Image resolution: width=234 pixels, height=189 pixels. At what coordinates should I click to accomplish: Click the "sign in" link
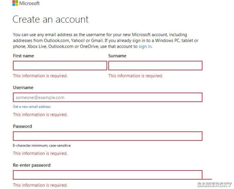[x=145, y=46]
